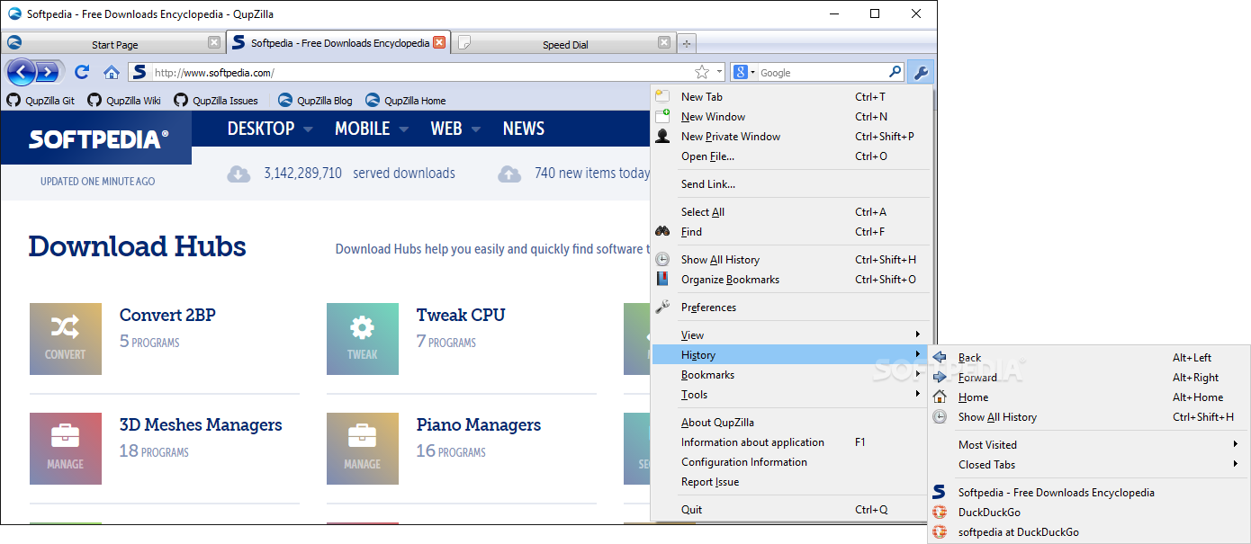Viewport: 1251px width, 544px height.
Task: Click the TWEAK hub icon
Action: click(363, 339)
